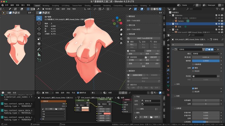Select the Scale tool
Screen dimensions: 225x126
(39, 39)
